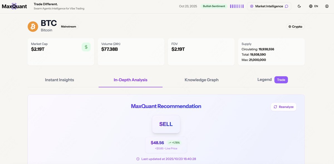Click the globe icon beside EN
Image resolution: width=334 pixels, height=164 pixels.
click(311, 6)
